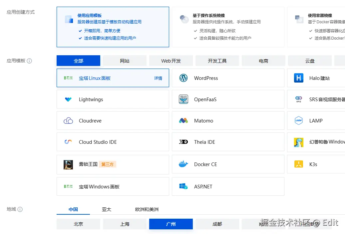The image size is (345, 234).
Task: Click the 应用创建方式 section label
Action: point(20,12)
